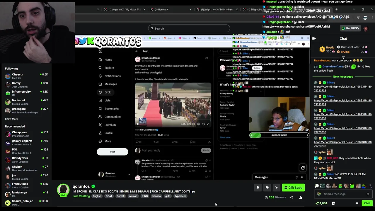This screenshot has height=211, width=375.
Task: Collapse the chat panel with arrow icon
Action: pos(314,38)
